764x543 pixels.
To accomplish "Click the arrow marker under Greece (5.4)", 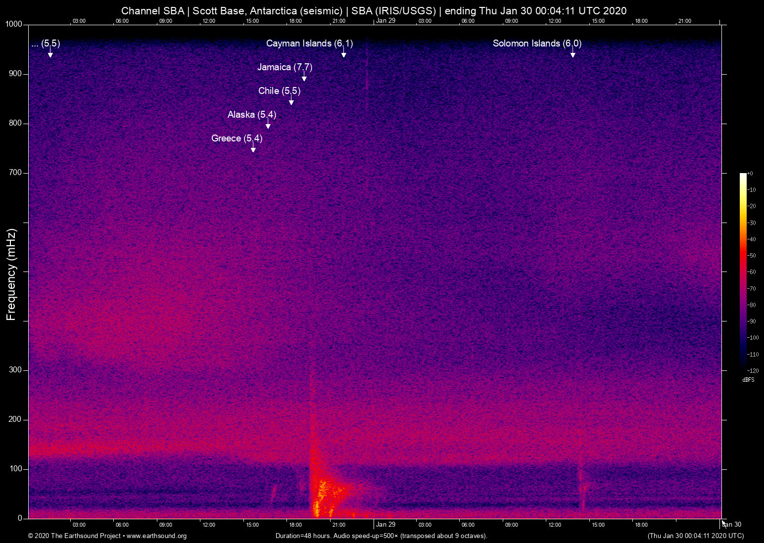I will click(253, 149).
